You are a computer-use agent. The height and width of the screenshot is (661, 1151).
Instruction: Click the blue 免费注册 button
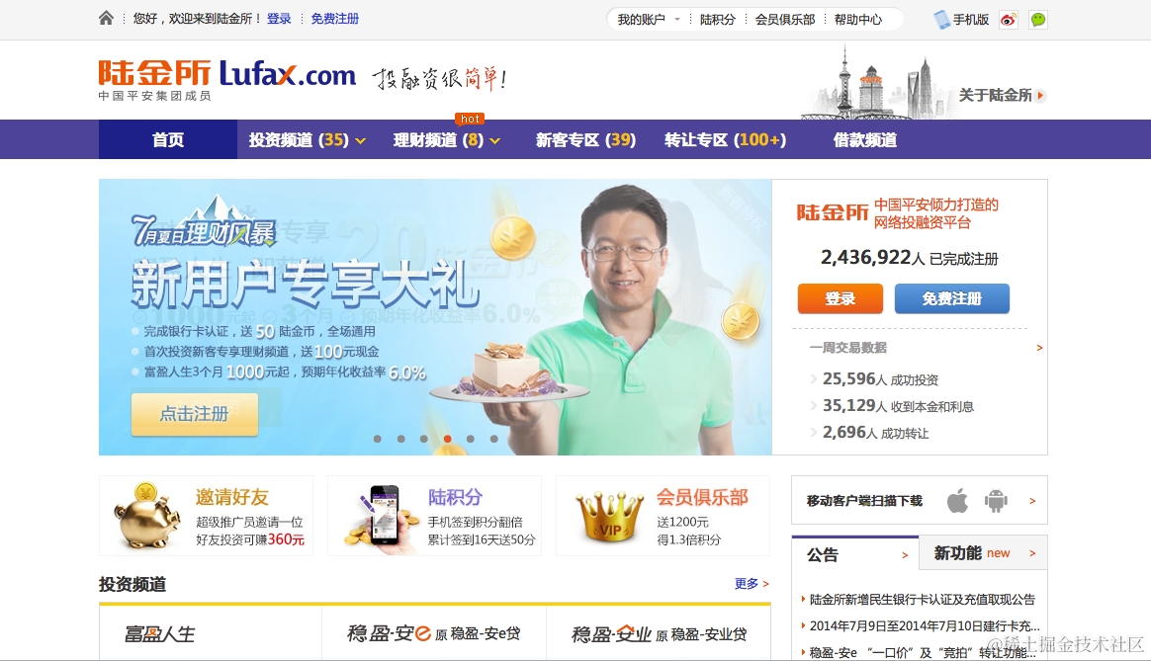point(951,298)
